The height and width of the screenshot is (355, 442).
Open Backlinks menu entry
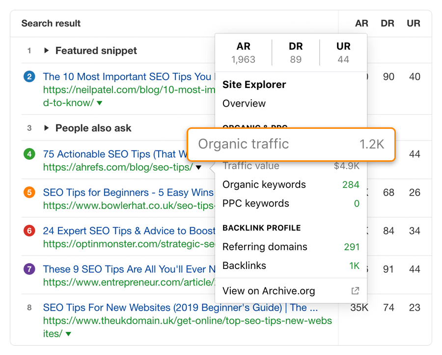tap(291, 266)
